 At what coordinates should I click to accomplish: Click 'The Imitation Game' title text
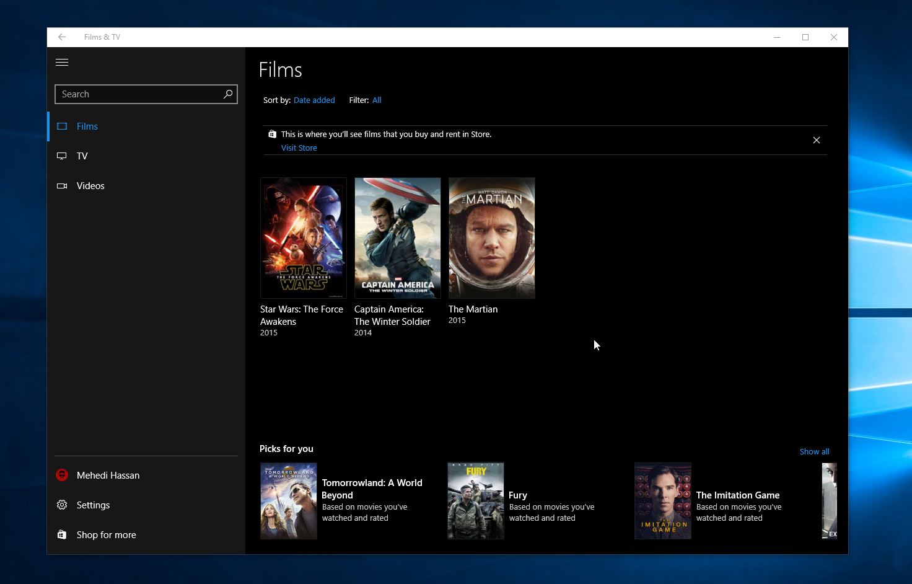click(738, 495)
